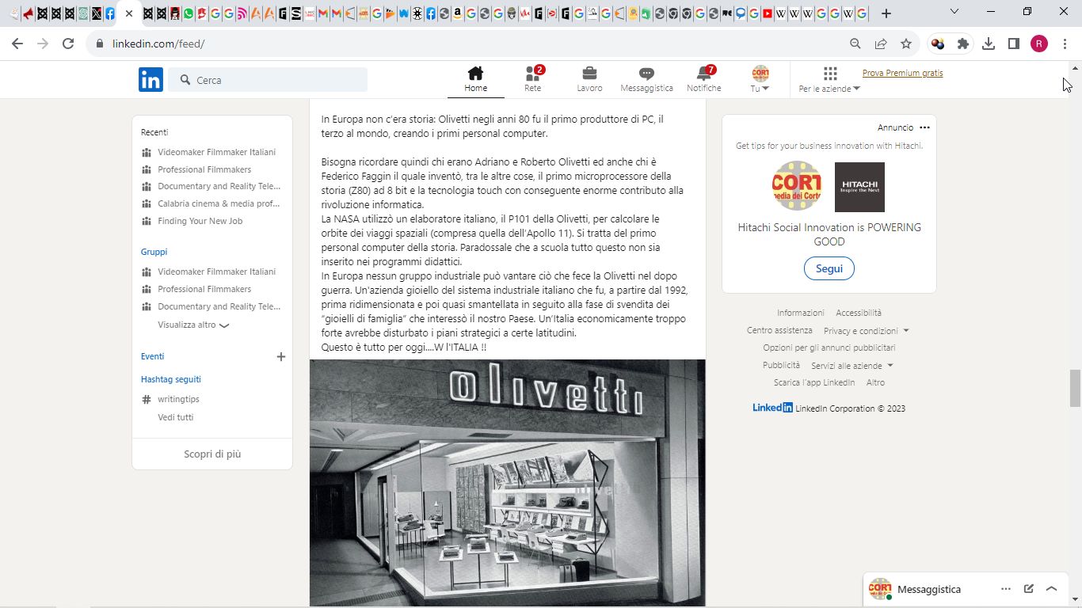Bookmark this page with the star icon
This screenshot has height=608, width=1082.
click(x=906, y=44)
